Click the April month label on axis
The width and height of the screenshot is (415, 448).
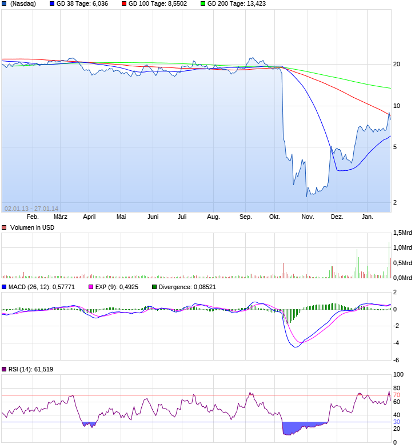point(89,217)
